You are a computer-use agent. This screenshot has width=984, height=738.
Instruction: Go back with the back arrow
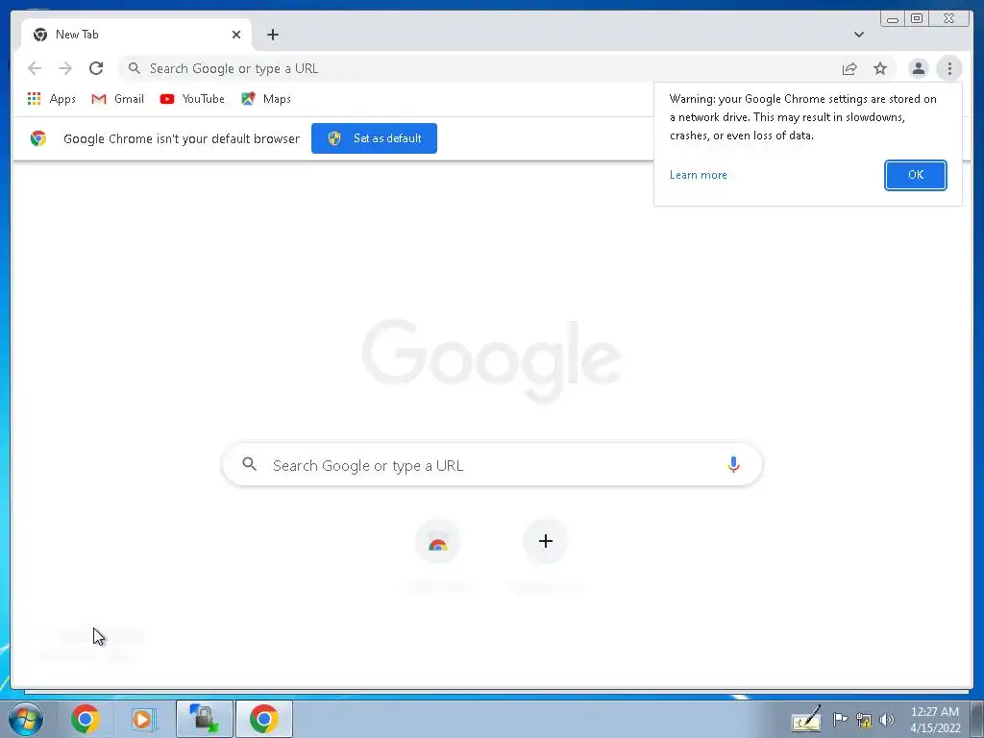coord(35,68)
